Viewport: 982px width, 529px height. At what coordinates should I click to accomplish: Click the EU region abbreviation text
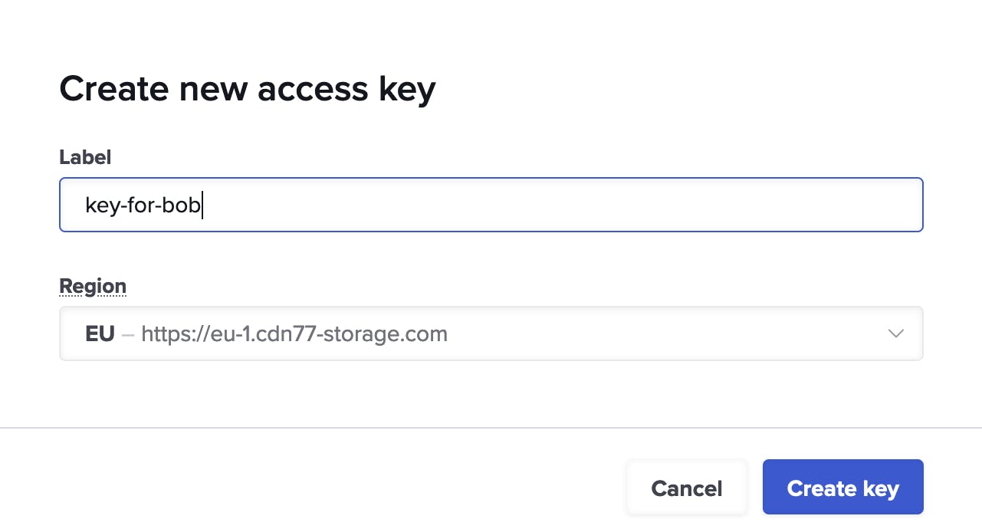[x=100, y=334]
